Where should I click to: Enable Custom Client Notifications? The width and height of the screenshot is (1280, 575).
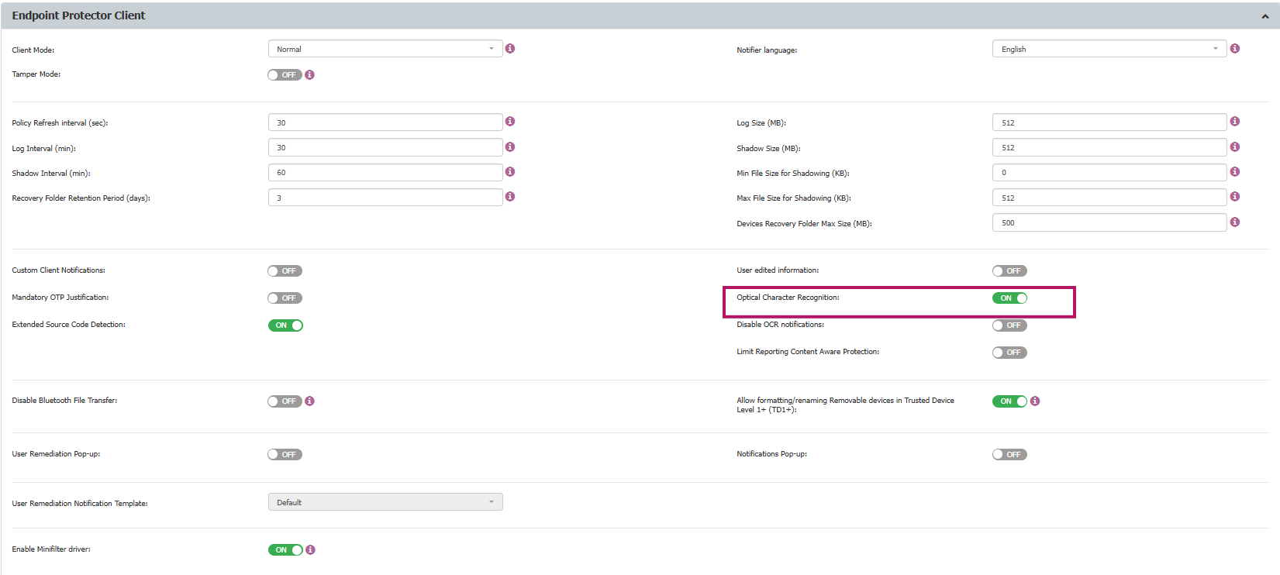pyautogui.click(x=285, y=271)
